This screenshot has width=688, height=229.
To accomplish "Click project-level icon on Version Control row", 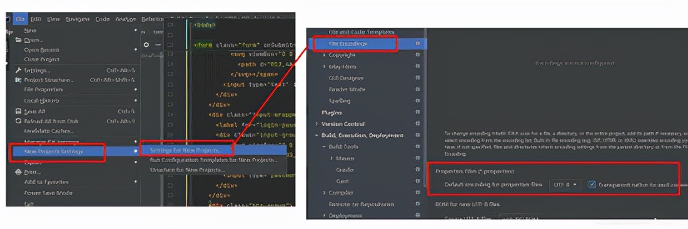I will [x=418, y=124].
